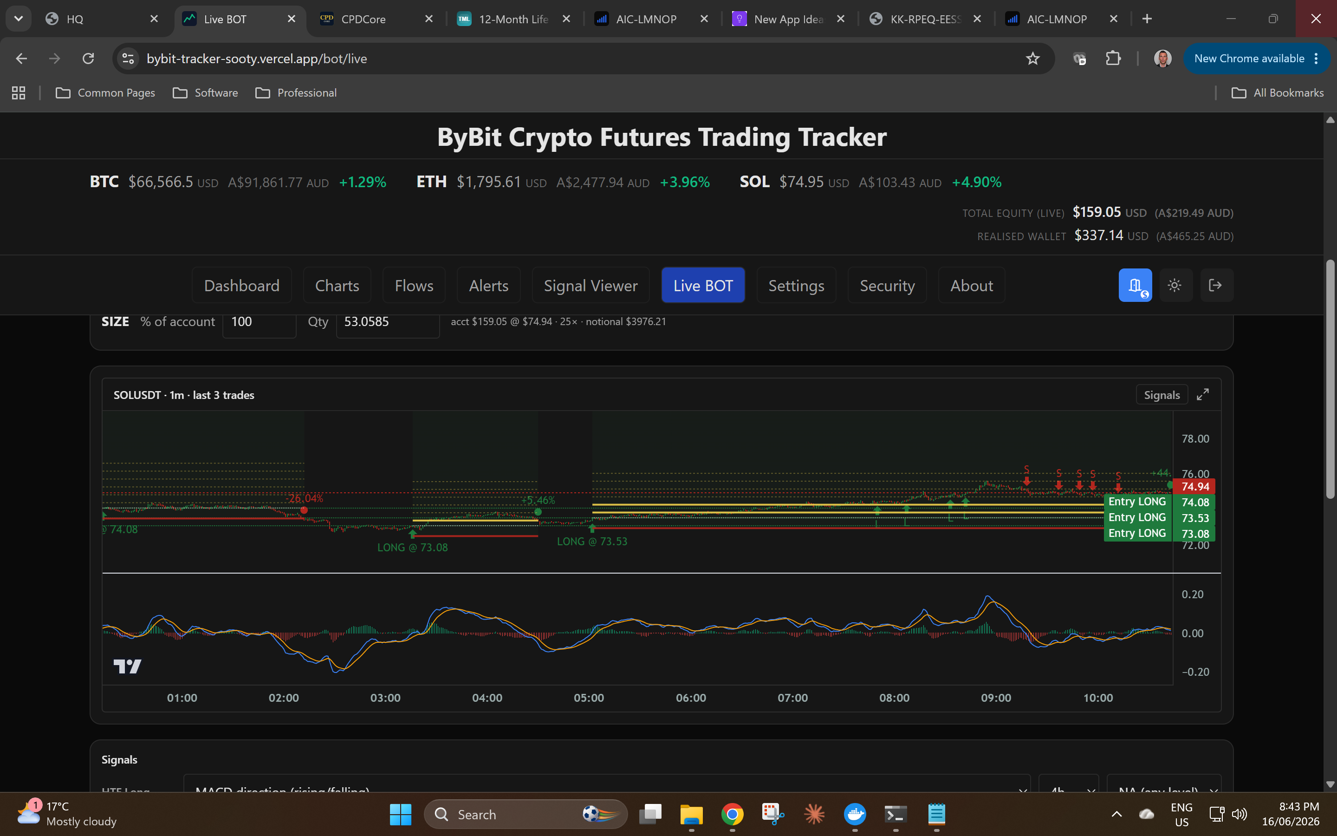This screenshot has height=836, width=1337.
Task: Expand SOLUSDT chart to fullscreen
Action: (1203, 394)
